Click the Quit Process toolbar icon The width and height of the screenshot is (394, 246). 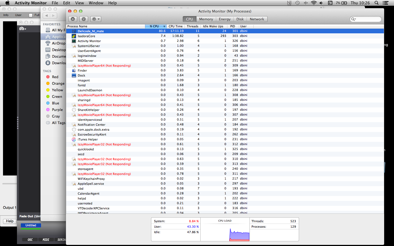(73, 19)
